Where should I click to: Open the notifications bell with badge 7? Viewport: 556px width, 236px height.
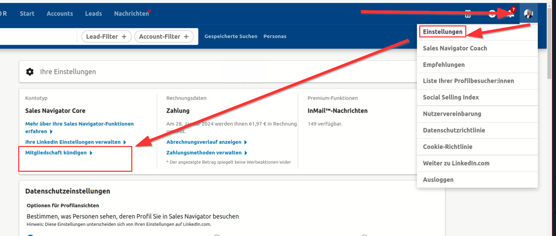[x=511, y=13]
